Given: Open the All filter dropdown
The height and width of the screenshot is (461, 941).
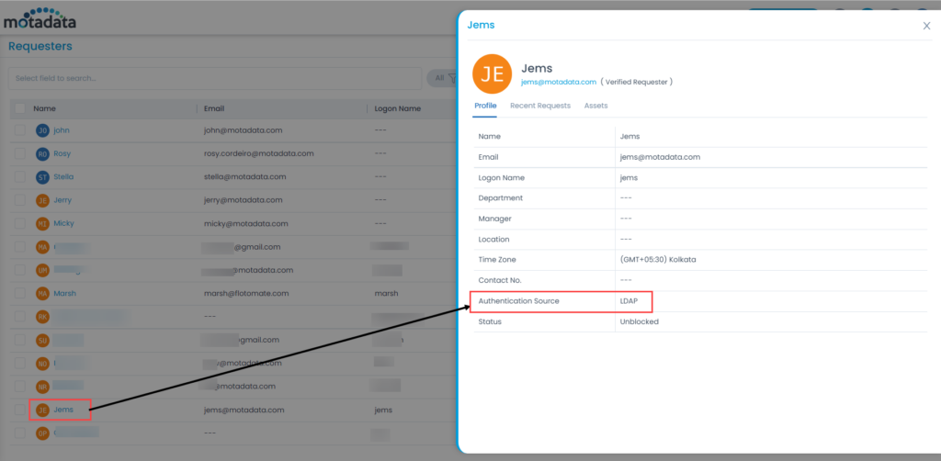Looking at the screenshot, I should coord(439,78).
